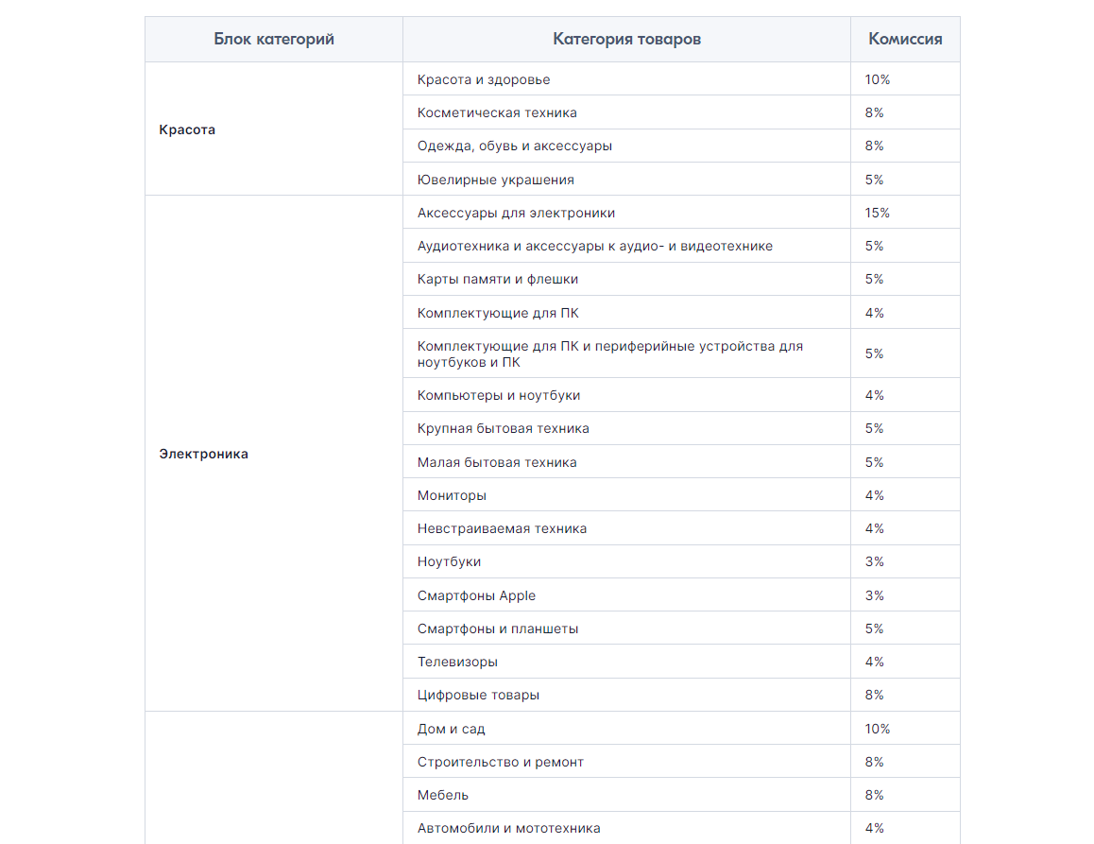Viewport: 1094px width, 844px height.
Task: Select the 'Дом и сад' row
Action: 682,728
